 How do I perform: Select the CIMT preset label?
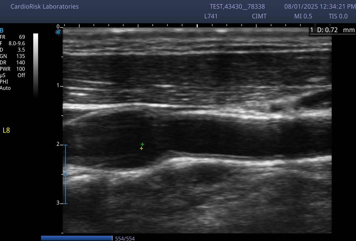click(259, 16)
